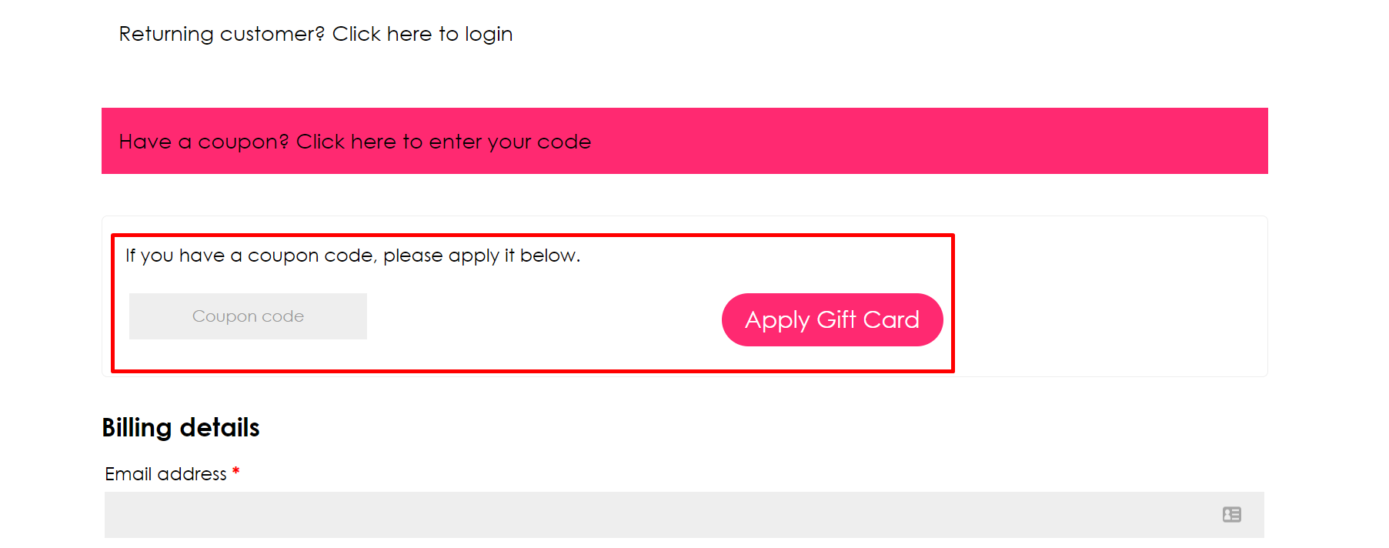Click 'Returning customer? Click here to login'
The width and height of the screenshot is (1389, 548).
316,34
